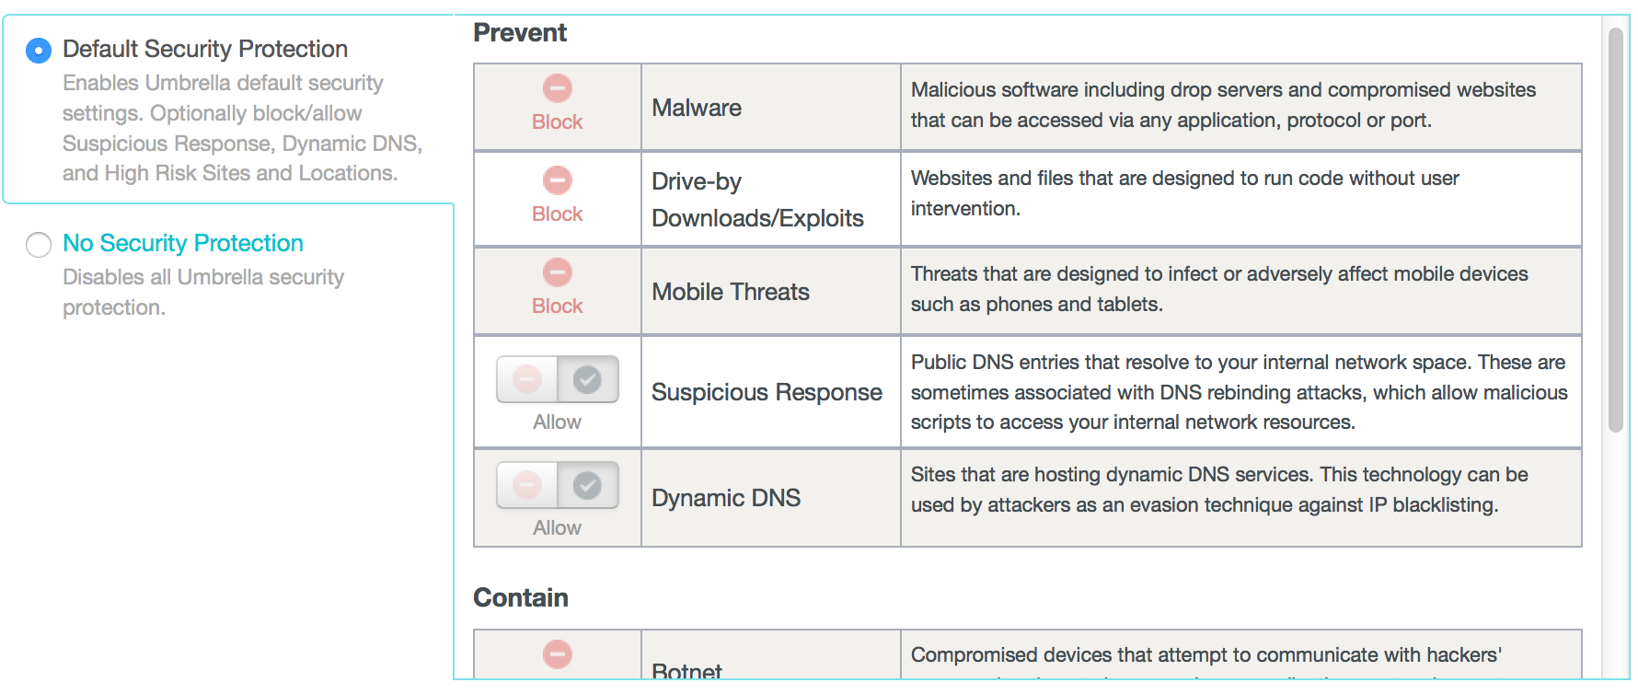The width and height of the screenshot is (1638, 694).
Task: Click the Dynamic DNS category label
Action: coord(726,498)
